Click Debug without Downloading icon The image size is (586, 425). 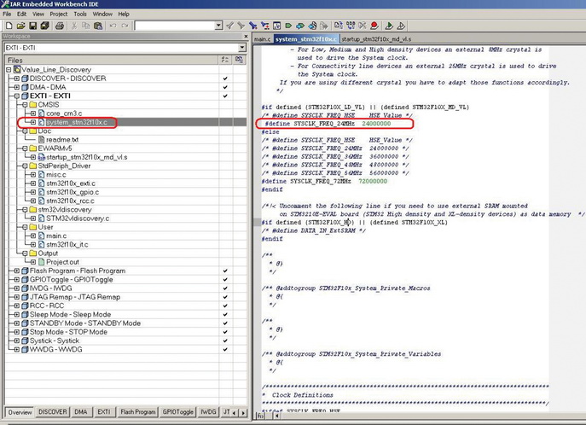coord(401,26)
